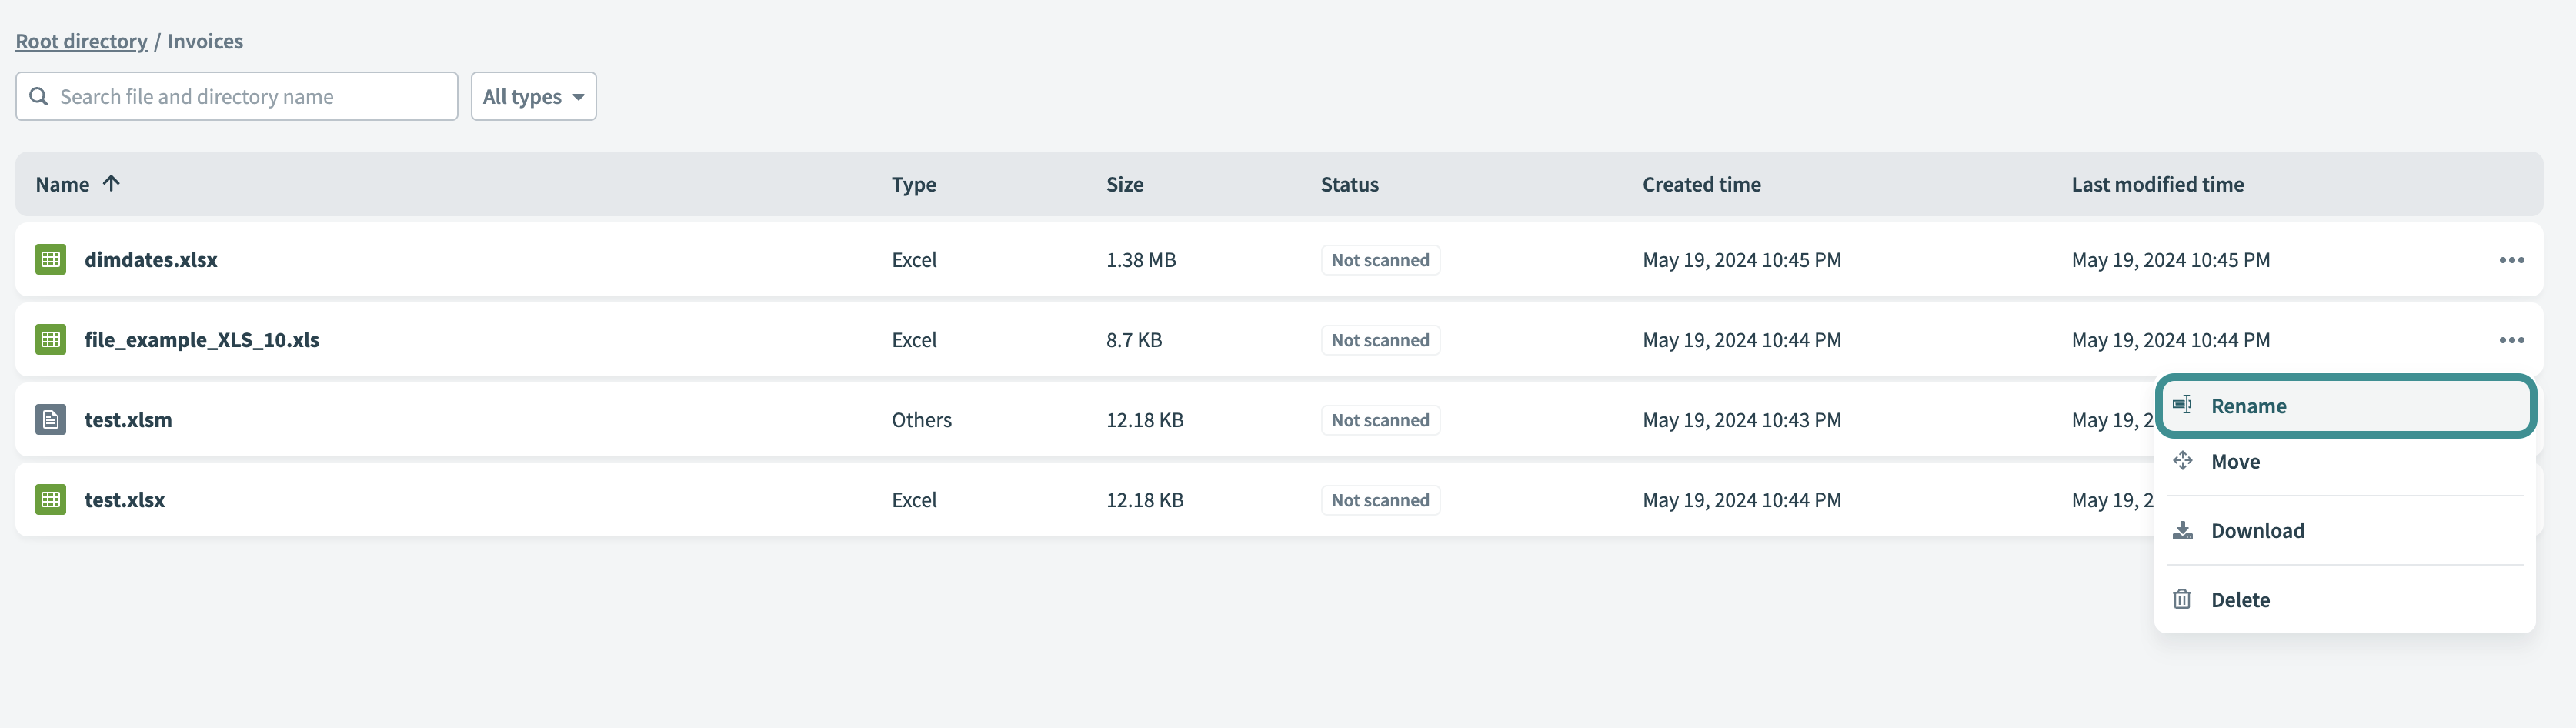The height and width of the screenshot is (728, 2576).
Task: Click the spreadsheet icon for file_example_XLS_10.xls
Action: [x=50, y=340]
